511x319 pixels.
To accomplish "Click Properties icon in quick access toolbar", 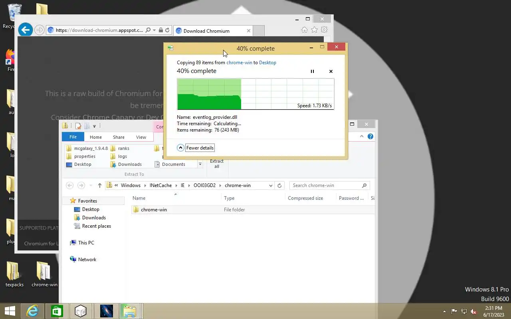I will 78,126.
